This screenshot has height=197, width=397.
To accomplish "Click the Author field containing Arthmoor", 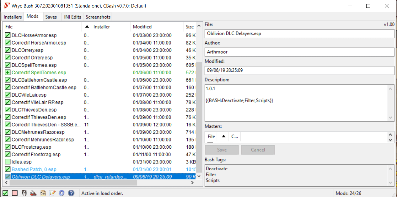I will [x=299, y=52].
